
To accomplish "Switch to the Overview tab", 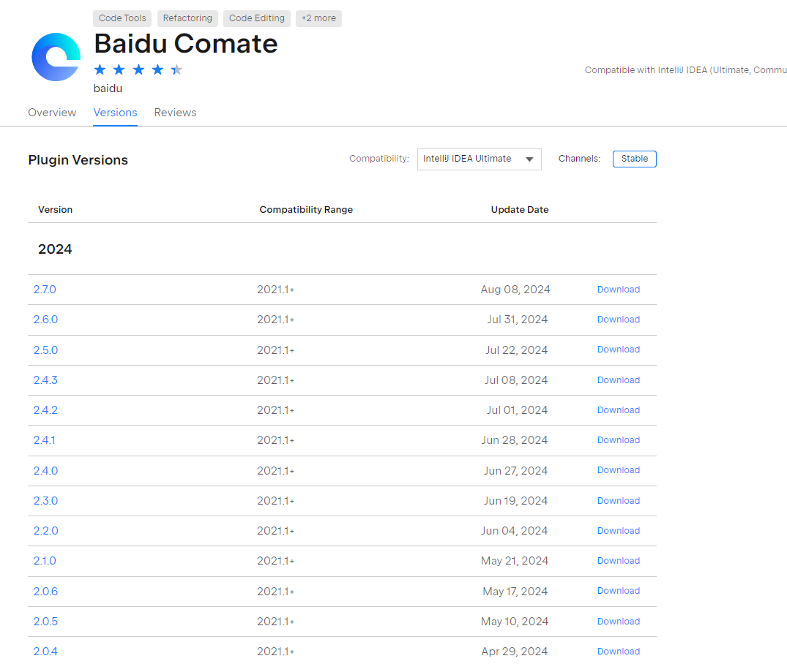I will pos(52,113).
